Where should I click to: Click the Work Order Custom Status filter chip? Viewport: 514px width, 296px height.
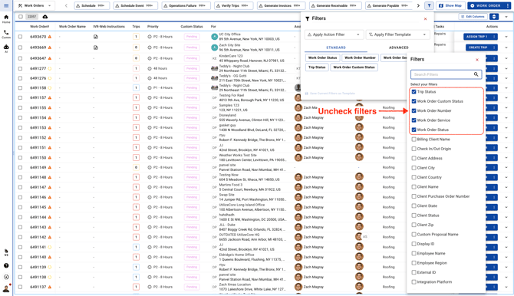(x=354, y=67)
